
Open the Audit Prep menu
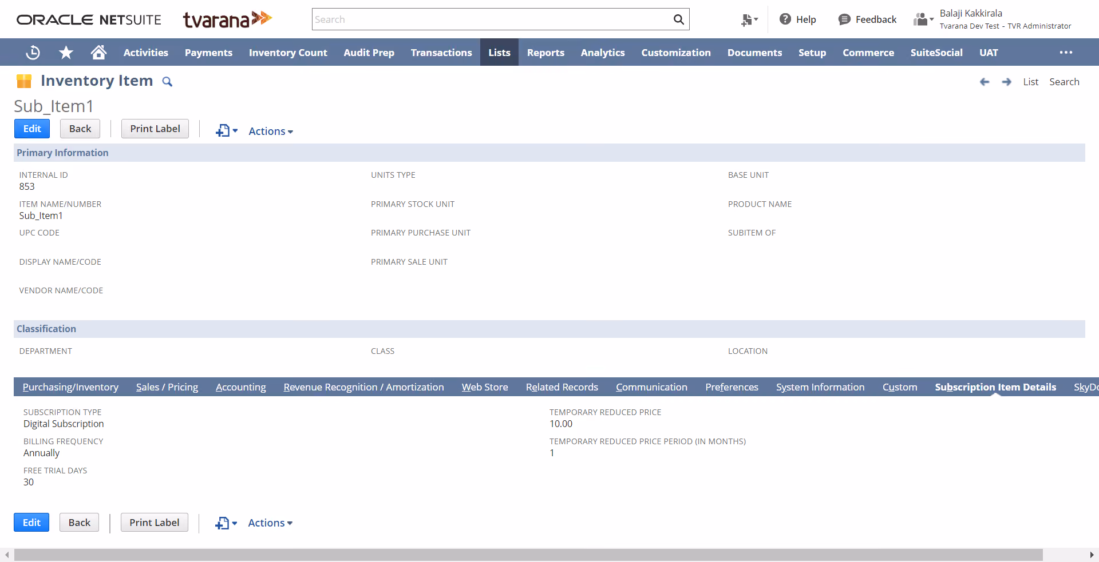pos(369,53)
